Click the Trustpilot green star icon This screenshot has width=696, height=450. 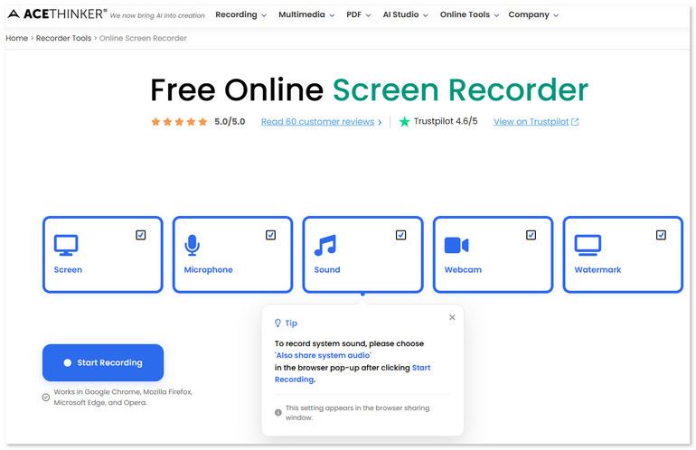pyautogui.click(x=404, y=122)
